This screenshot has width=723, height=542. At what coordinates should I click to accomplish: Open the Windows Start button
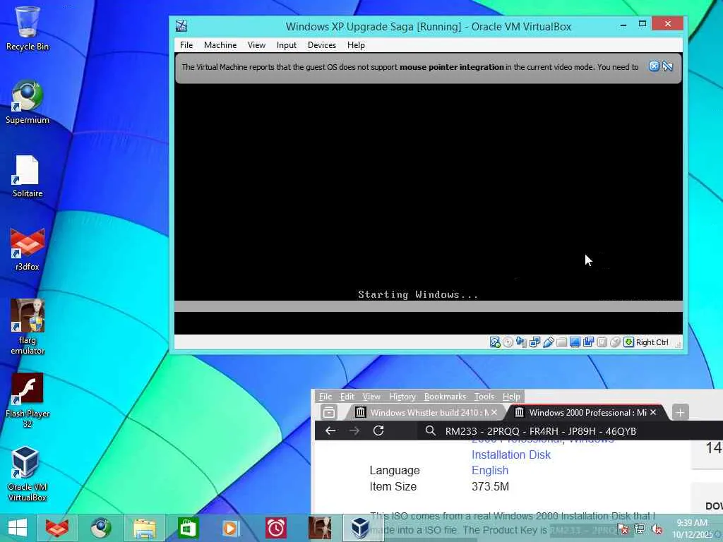tap(18, 528)
